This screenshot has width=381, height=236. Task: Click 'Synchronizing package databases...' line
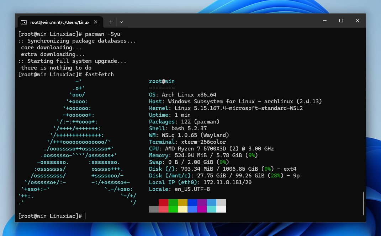pyautogui.click(x=77, y=41)
